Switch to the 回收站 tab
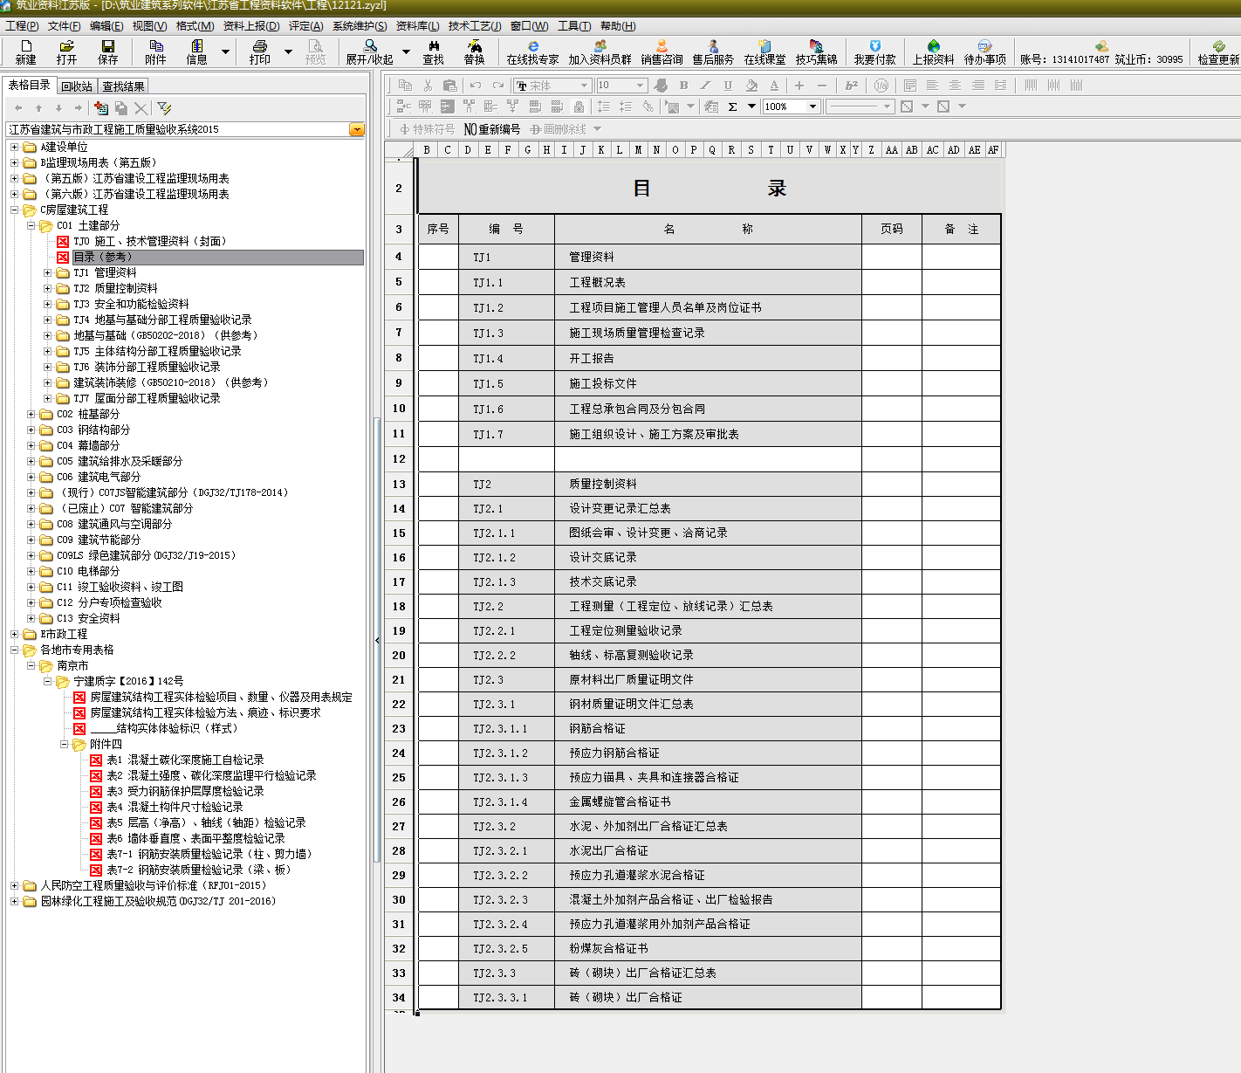 tap(77, 86)
